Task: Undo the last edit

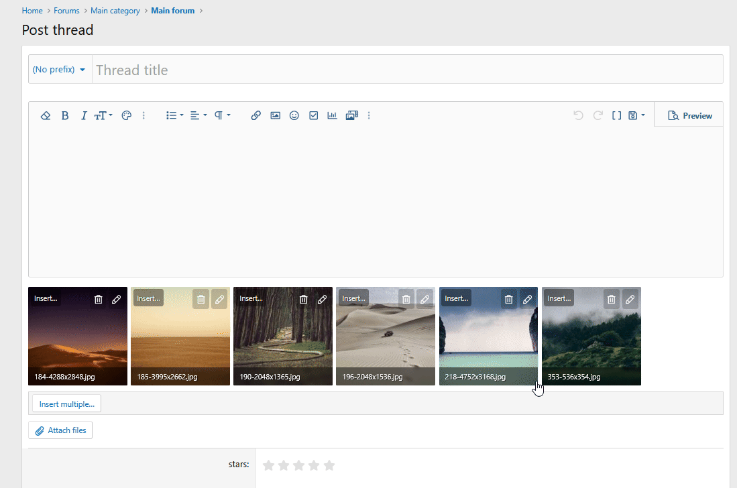Action: pyautogui.click(x=578, y=115)
